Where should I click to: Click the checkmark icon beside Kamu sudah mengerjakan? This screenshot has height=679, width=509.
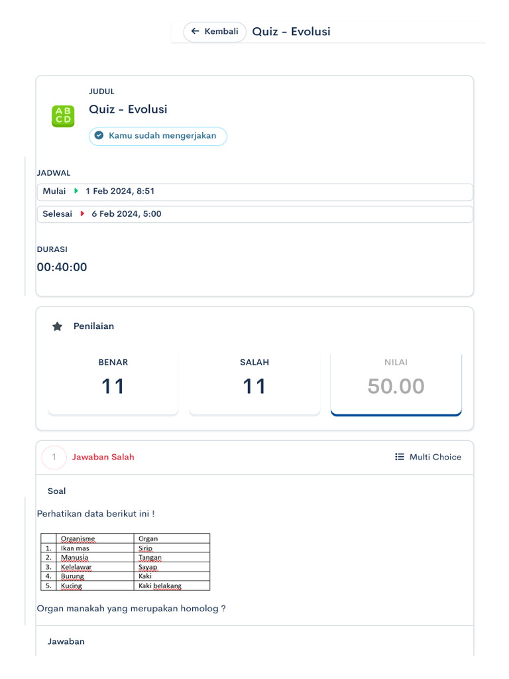[99, 136]
